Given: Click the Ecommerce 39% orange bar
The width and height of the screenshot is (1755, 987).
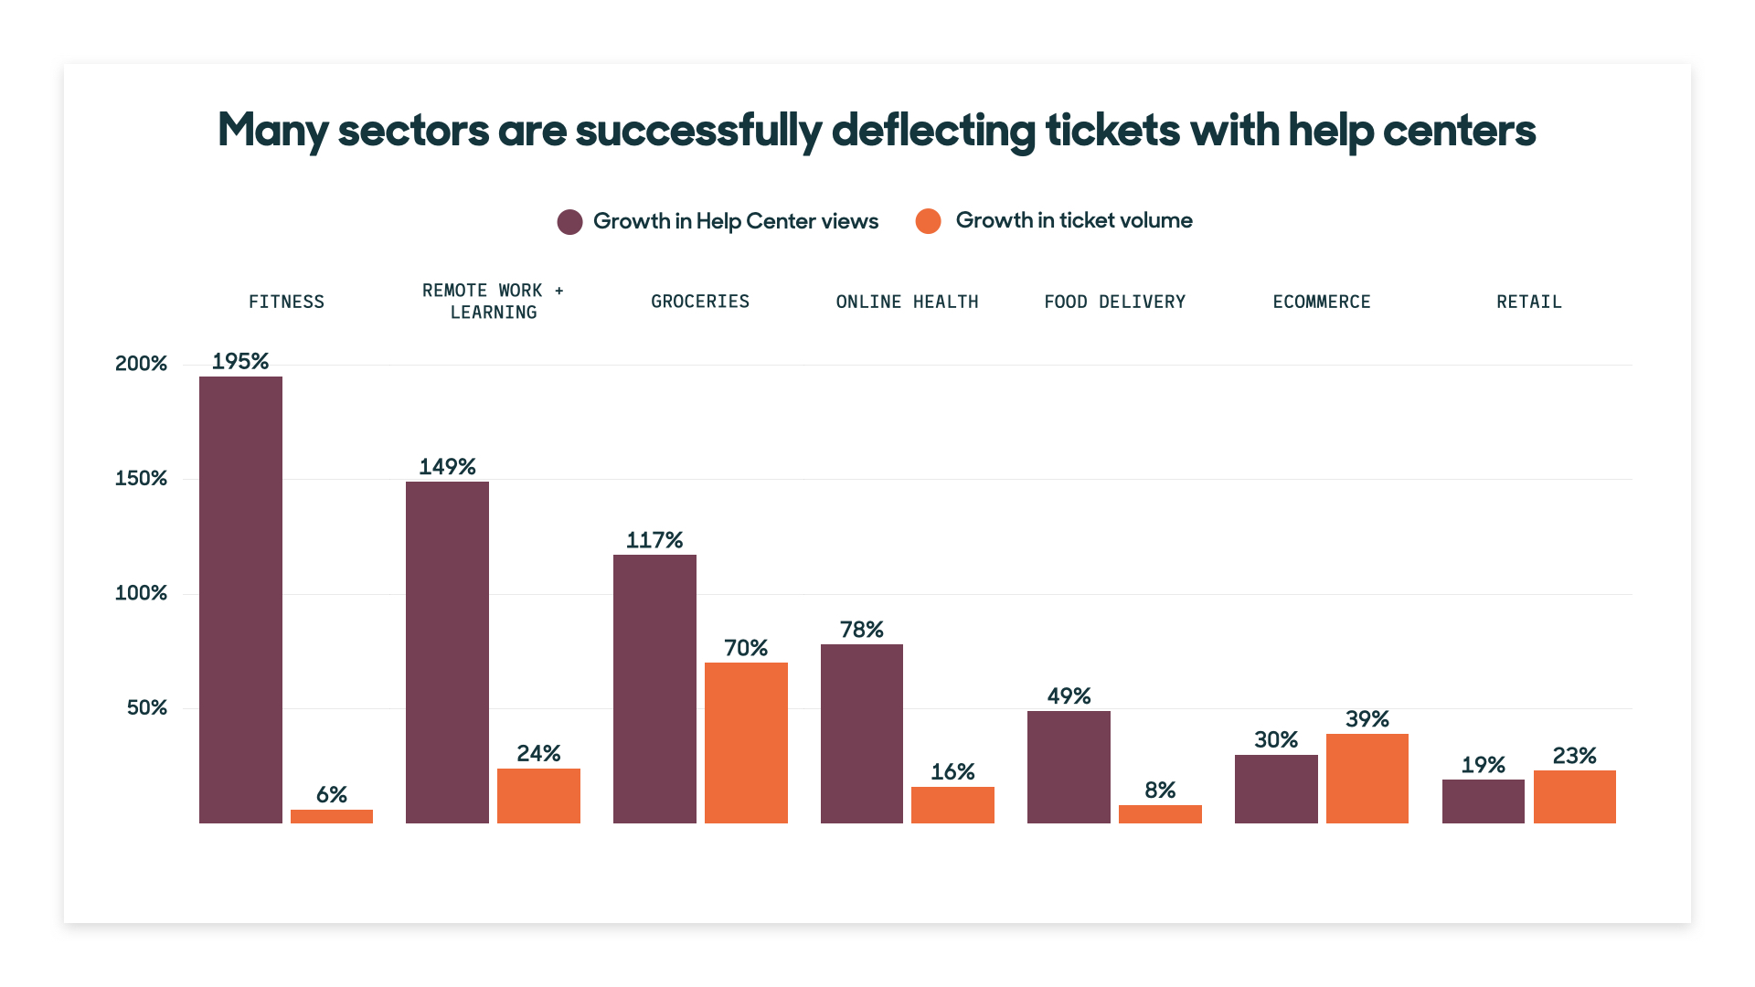Looking at the screenshot, I should click(1367, 778).
